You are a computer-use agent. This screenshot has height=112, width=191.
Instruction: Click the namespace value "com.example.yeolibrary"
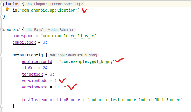pyautogui.click(x=68, y=36)
